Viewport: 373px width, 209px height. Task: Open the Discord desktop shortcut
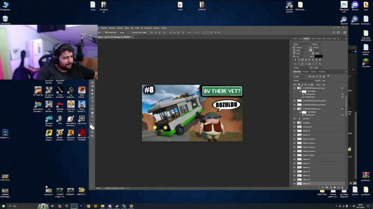tap(355, 6)
